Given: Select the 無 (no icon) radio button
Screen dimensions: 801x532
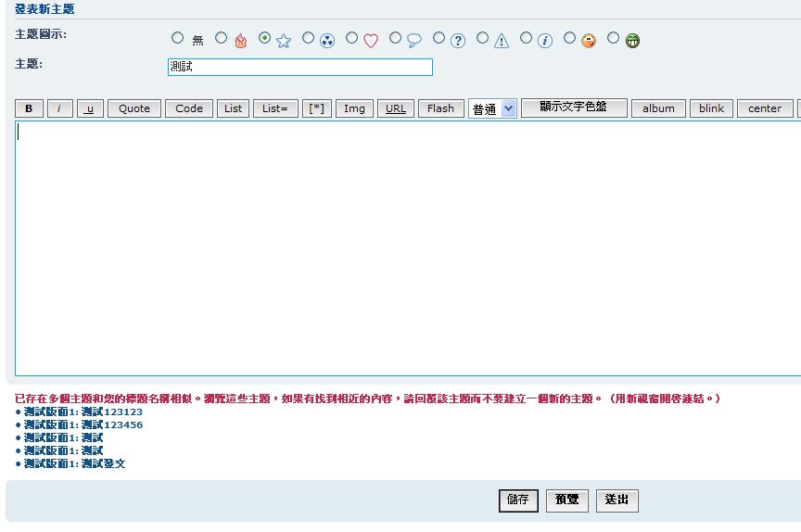Looking at the screenshot, I should click(178, 38).
